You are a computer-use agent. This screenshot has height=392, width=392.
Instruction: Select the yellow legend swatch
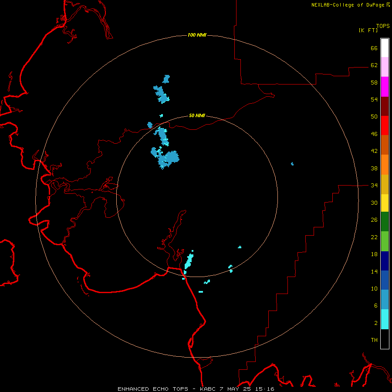pyautogui.click(x=385, y=203)
